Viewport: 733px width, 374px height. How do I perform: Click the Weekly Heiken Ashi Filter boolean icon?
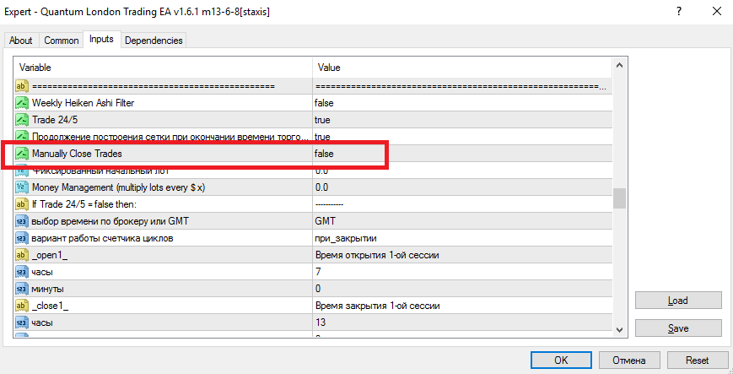pos(22,103)
